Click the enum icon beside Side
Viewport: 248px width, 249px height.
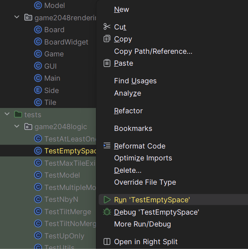pos(38,90)
